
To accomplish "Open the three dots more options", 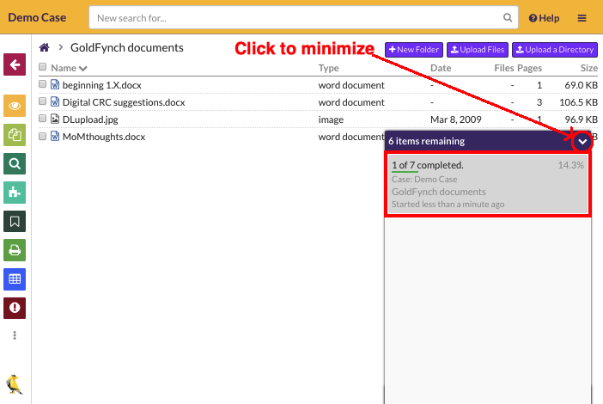I will click(15, 335).
